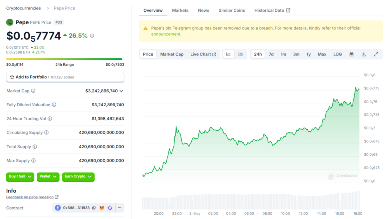The image size is (388, 219).
Task: Expand the Buy / Sell dropdown
Action: point(20,177)
